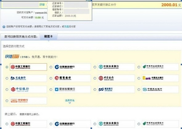182x129 pixels.
Task: Click the 中国建设银行 logo in 快捷支付
Action: click(65, 67)
